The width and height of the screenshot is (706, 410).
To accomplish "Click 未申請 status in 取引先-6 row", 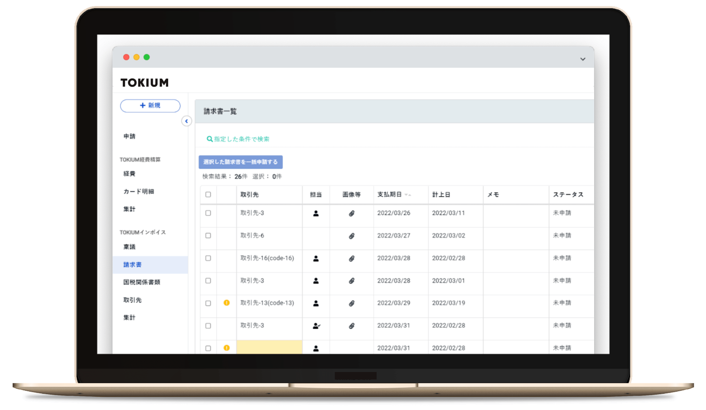I will coord(562,235).
